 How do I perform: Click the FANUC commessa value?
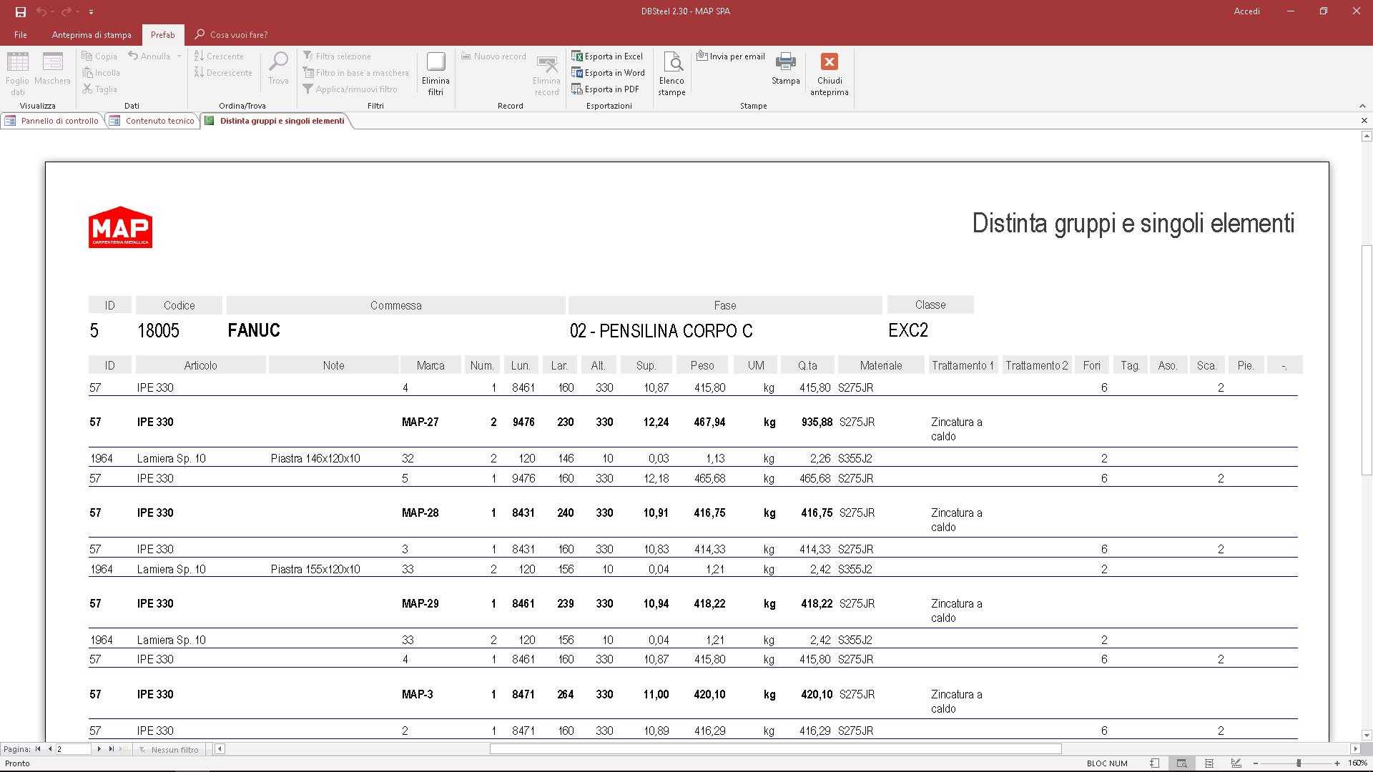254,330
